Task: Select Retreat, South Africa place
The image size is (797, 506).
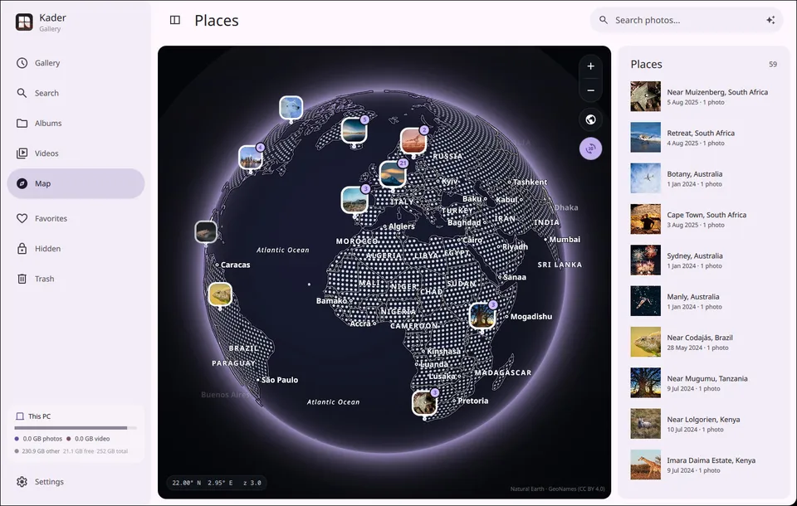Action: click(703, 137)
